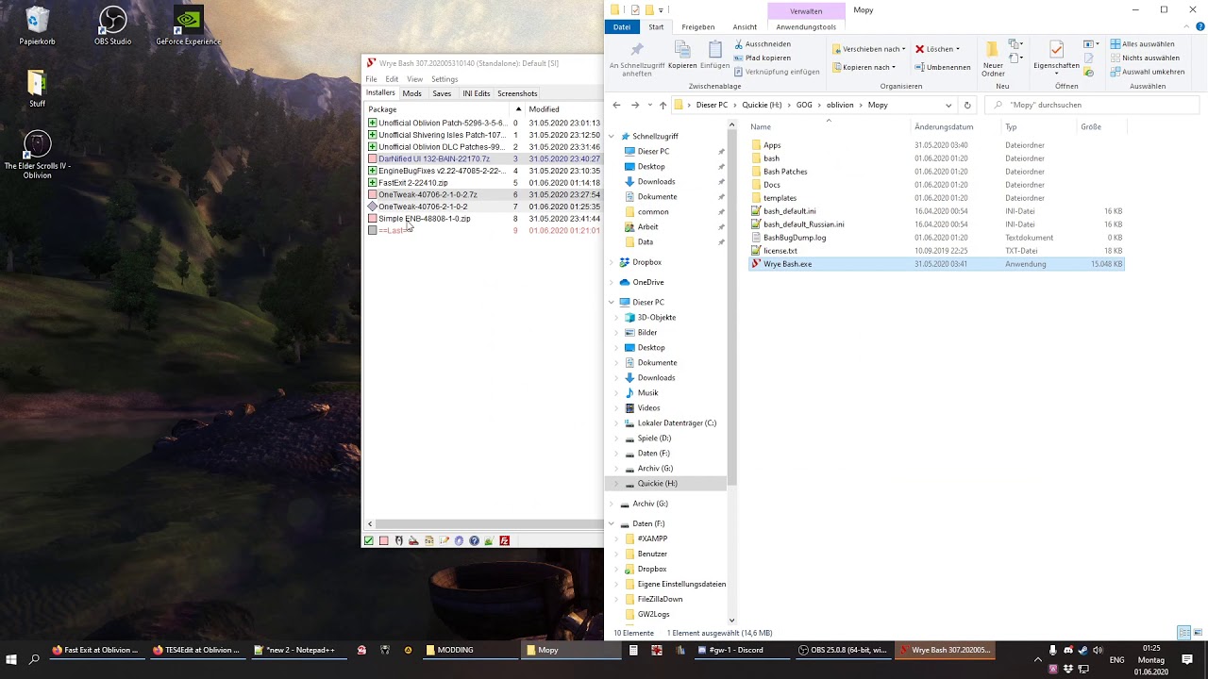This screenshot has width=1208, height=679.
Task: Click the pink square icon in Wrye Bash status bar
Action: 383,540
